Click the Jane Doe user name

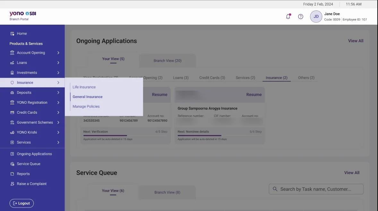coord(332,14)
